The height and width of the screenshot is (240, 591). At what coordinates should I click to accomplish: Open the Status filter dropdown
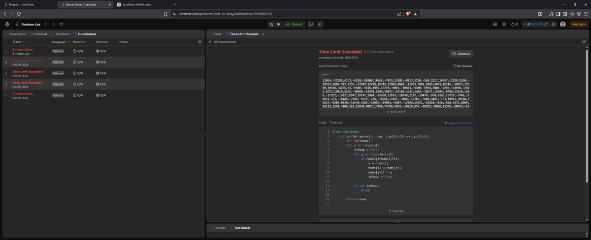[19, 42]
